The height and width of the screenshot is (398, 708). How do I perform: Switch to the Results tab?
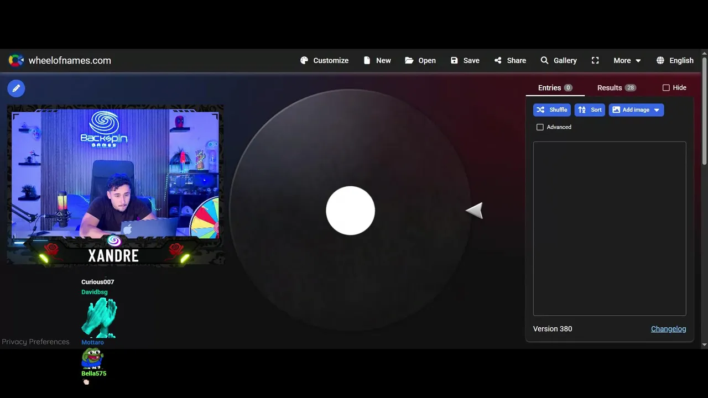pos(616,88)
